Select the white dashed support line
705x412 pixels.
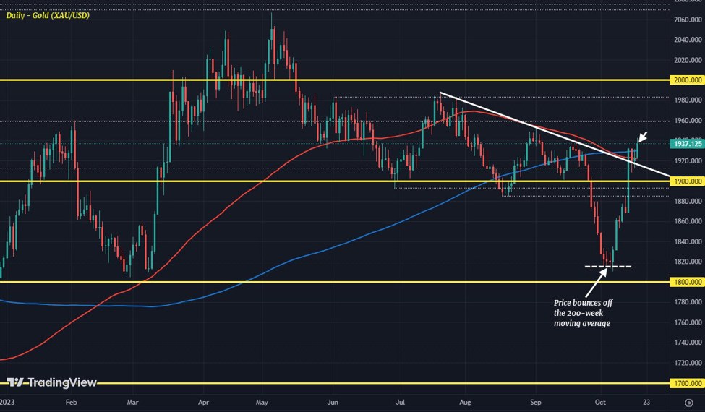pyautogui.click(x=608, y=267)
